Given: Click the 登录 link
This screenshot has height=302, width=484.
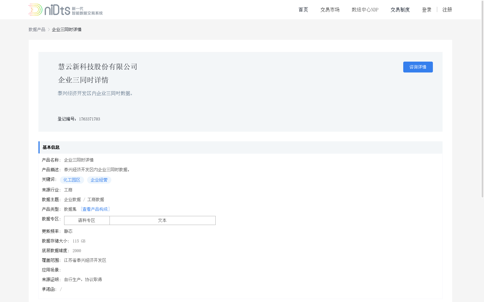Looking at the screenshot, I should click(427, 10).
